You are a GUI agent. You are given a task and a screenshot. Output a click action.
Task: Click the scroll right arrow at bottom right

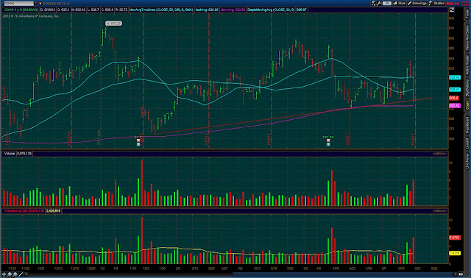456,274
